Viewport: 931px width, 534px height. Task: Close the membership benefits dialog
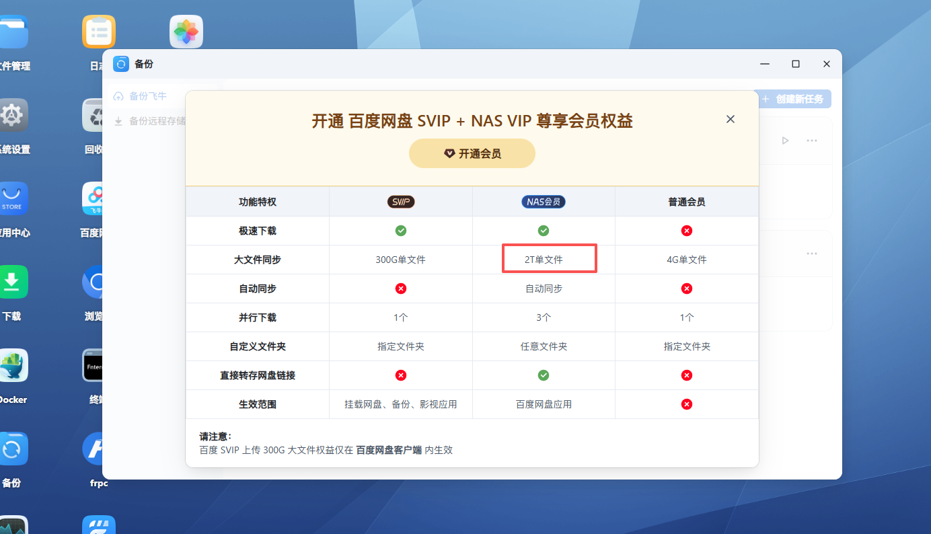(x=731, y=119)
